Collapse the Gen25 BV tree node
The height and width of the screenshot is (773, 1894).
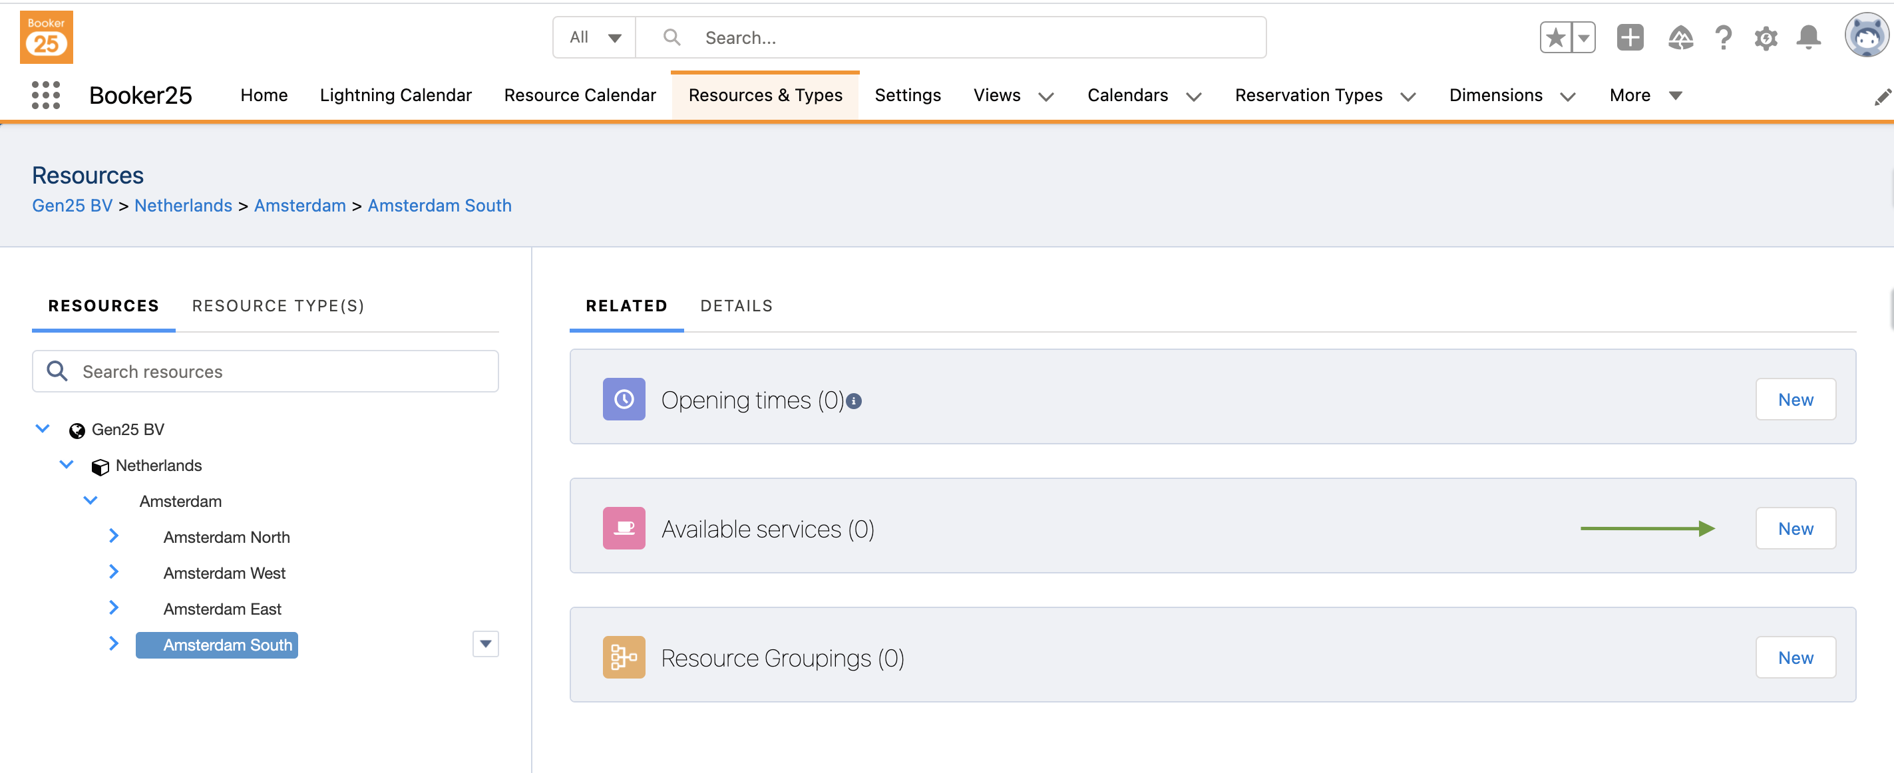(42, 428)
